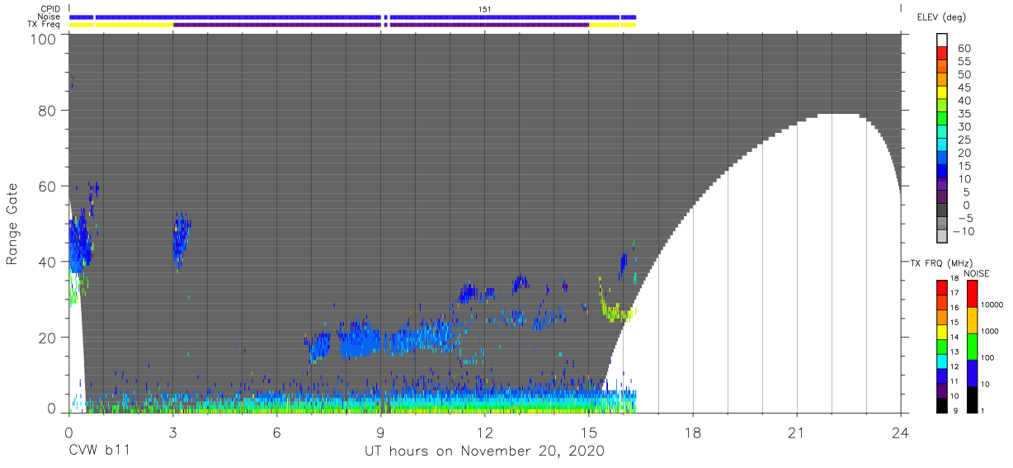Click the x-axis tick label '6'
This screenshot has height=468, width=1013.
click(x=277, y=432)
